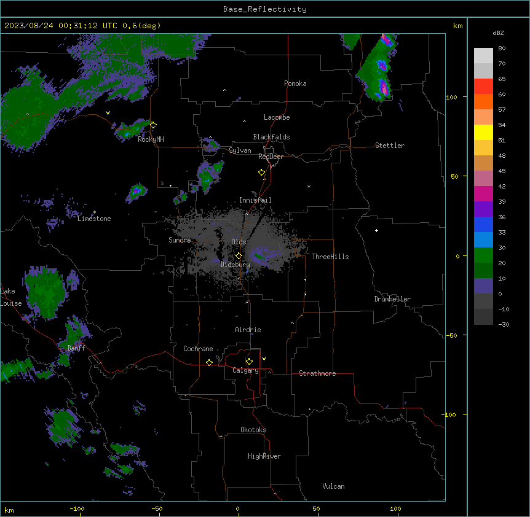Click the Olds town label
Image resolution: width=530 pixels, height=517 pixels.
click(x=239, y=242)
